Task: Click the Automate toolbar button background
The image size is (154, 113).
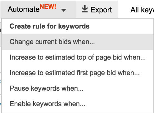Action: 38,9
